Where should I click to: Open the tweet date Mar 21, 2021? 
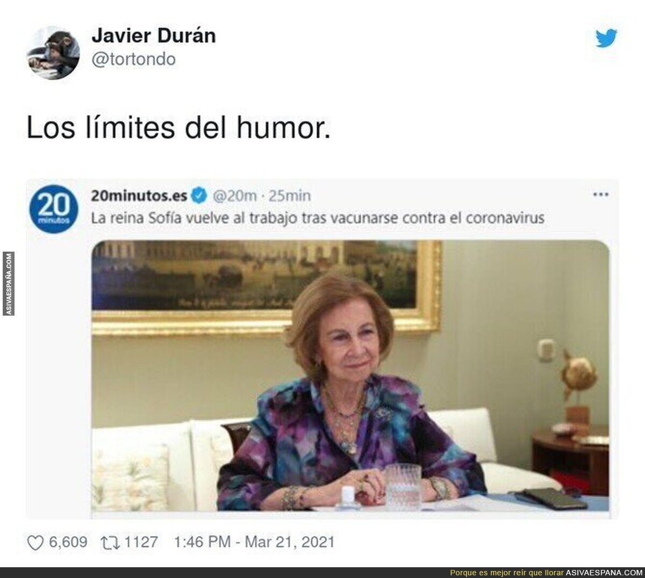coord(290,542)
